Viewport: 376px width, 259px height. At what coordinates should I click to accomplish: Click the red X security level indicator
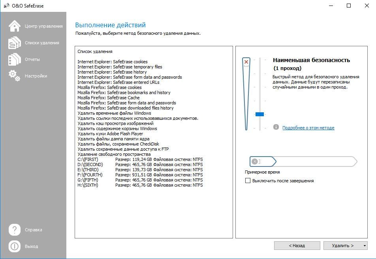click(x=246, y=62)
